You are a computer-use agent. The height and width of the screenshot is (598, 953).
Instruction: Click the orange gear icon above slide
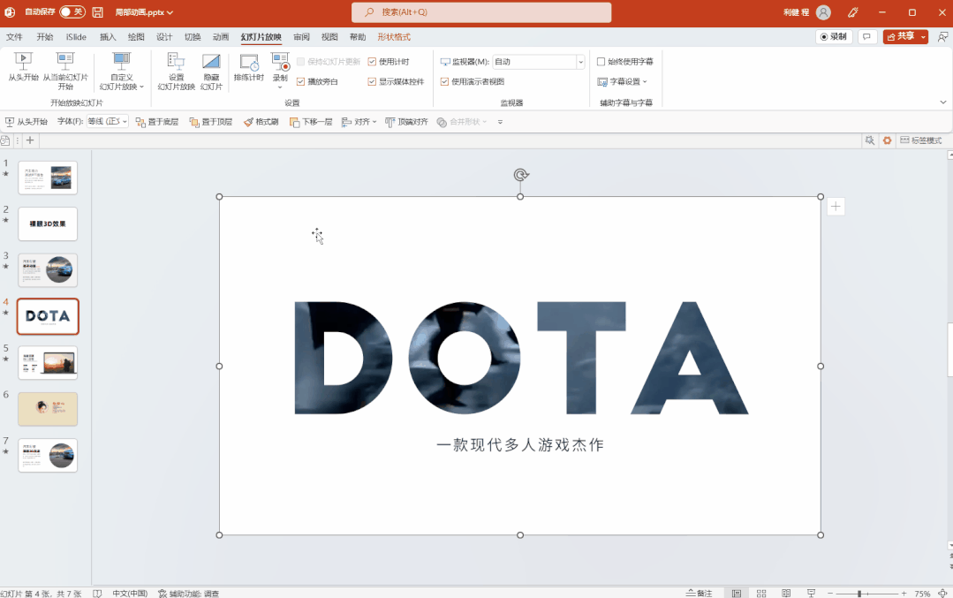point(887,140)
